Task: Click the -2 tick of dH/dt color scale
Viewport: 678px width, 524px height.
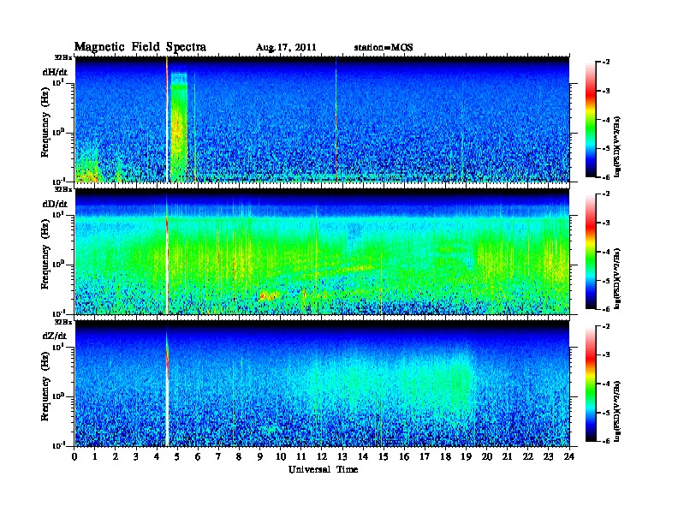Action: coord(606,63)
